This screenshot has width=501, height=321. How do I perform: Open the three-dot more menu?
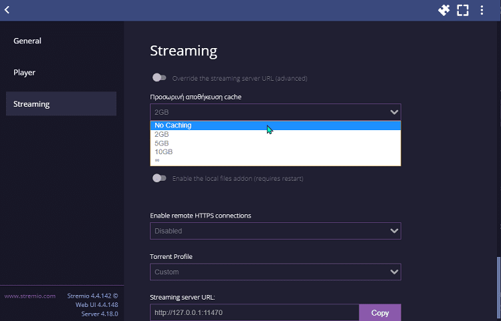tap(482, 10)
